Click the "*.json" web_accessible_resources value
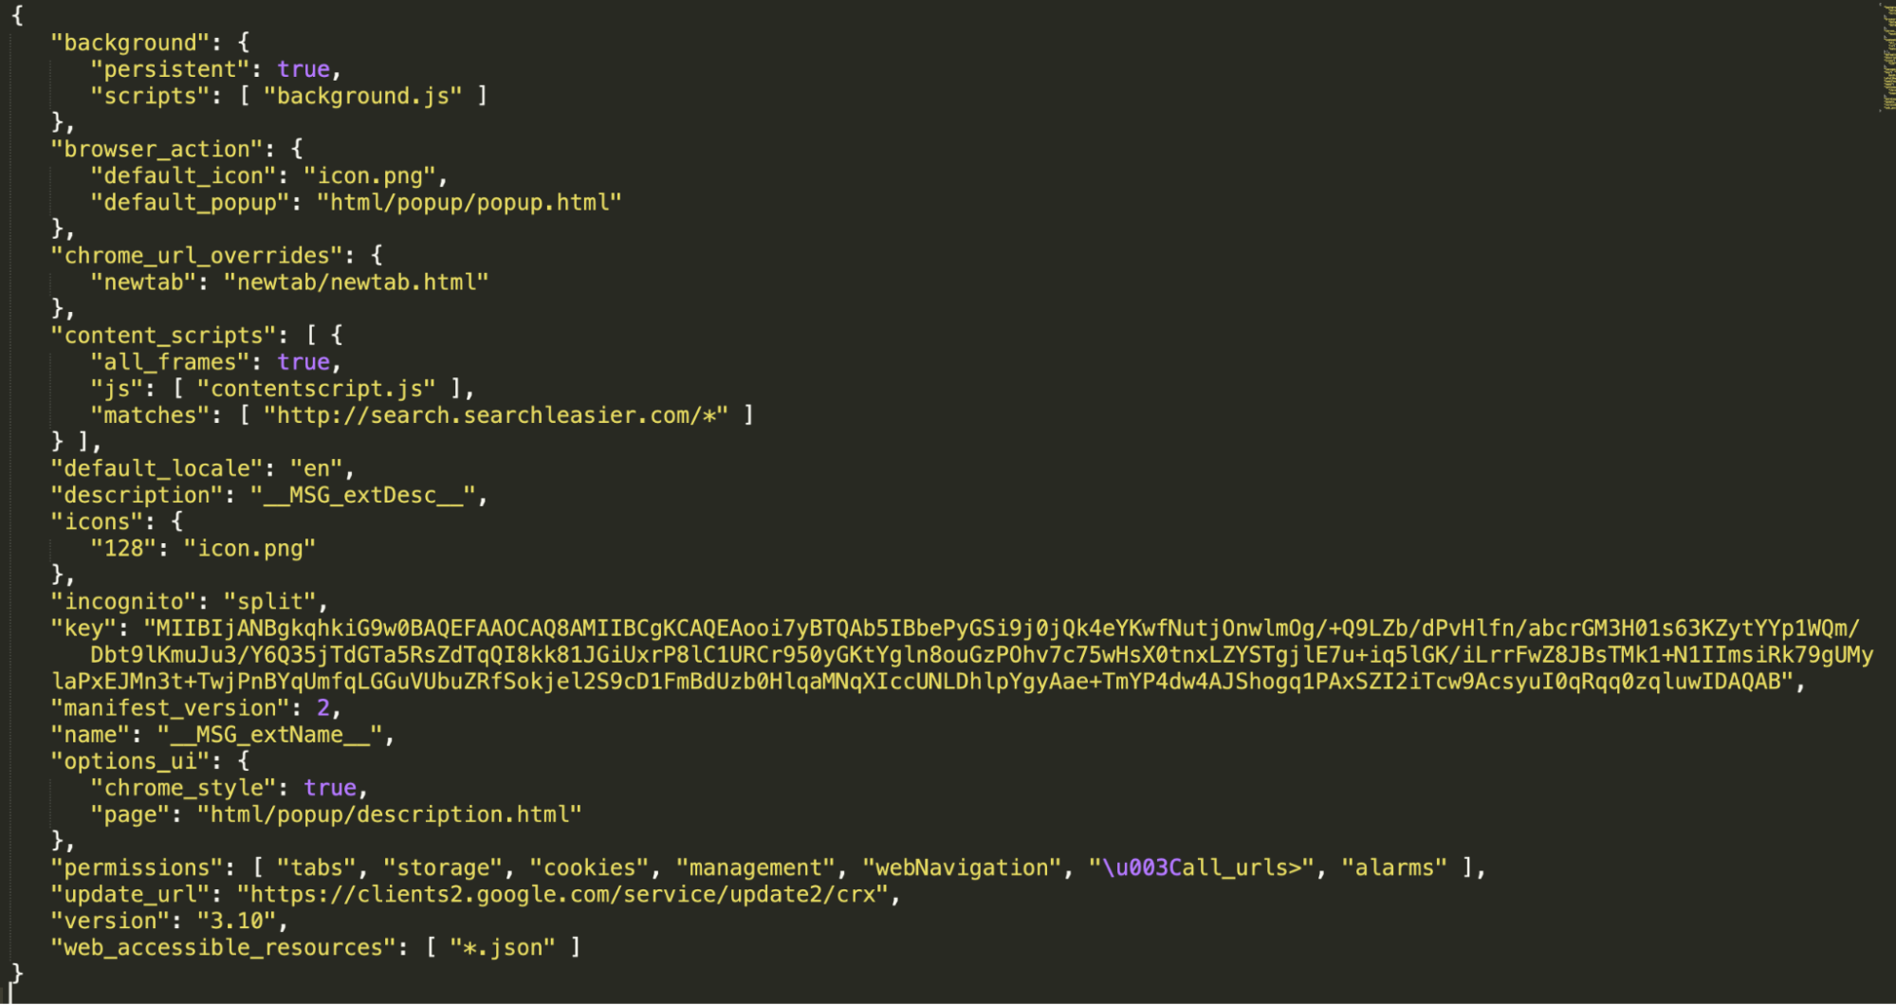This screenshot has width=1896, height=1005. 503,947
